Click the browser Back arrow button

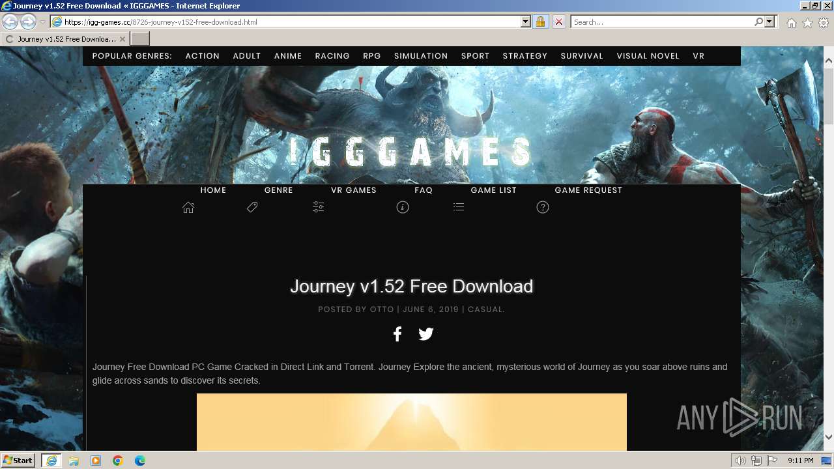click(10, 21)
